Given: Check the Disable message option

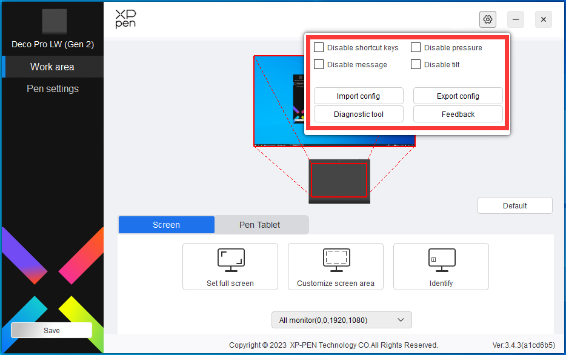Looking at the screenshot, I should click(x=319, y=64).
